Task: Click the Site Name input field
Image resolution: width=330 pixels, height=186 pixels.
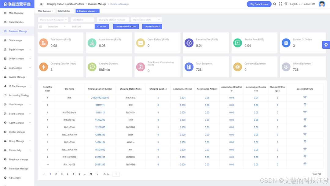Action: coord(82,20)
